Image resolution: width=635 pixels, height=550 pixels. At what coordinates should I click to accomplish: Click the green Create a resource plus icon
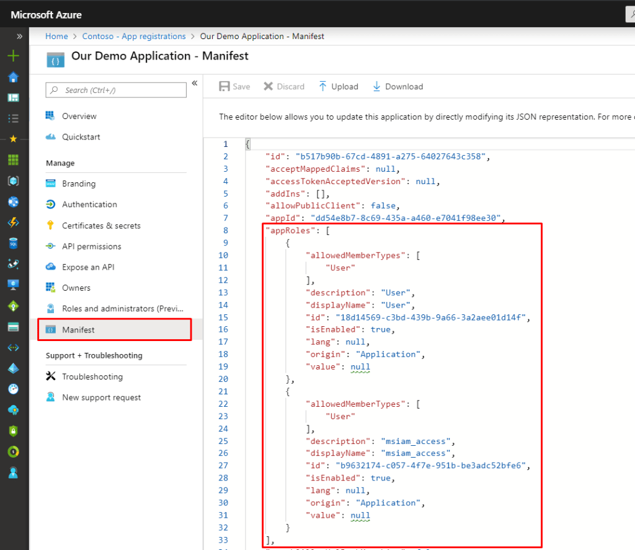14,55
